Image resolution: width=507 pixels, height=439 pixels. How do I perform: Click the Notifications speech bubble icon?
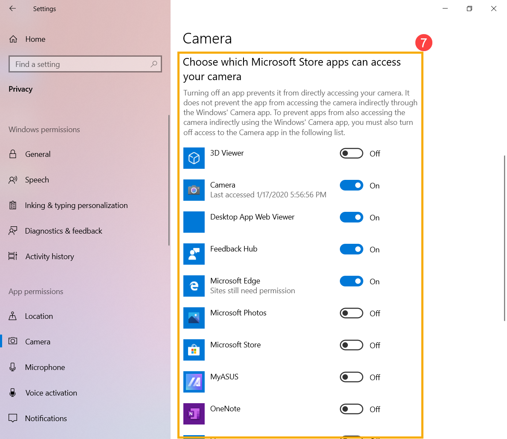click(x=13, y=418)
